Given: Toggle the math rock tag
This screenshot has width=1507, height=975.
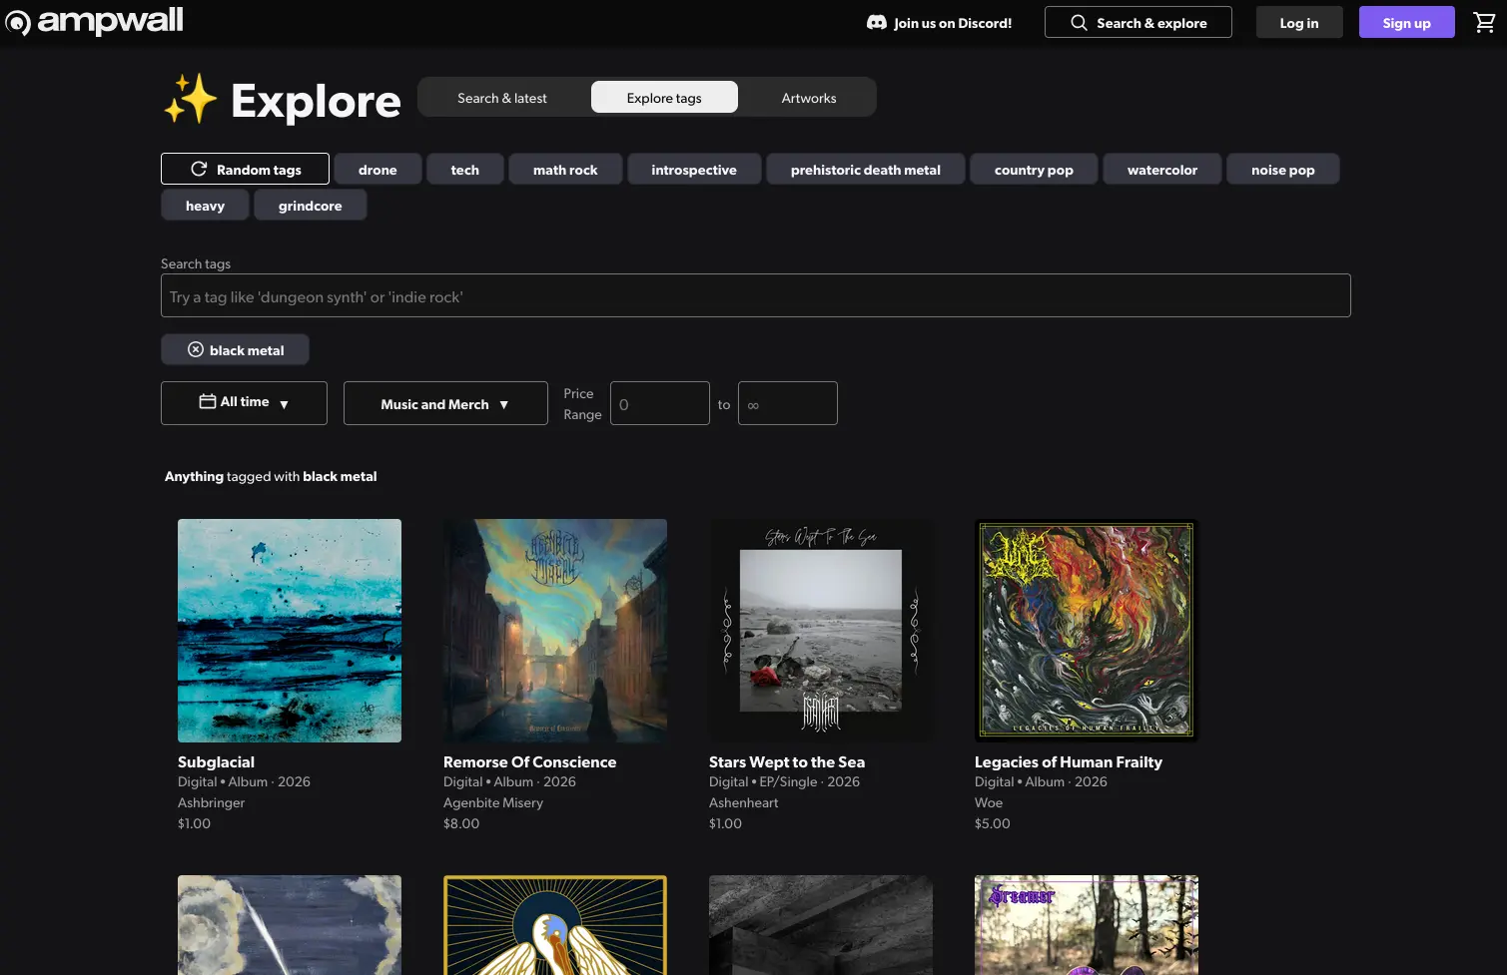Looking at the screenshot, I should (x=565, y=170).
